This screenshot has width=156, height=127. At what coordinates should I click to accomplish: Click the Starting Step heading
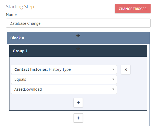20,7
